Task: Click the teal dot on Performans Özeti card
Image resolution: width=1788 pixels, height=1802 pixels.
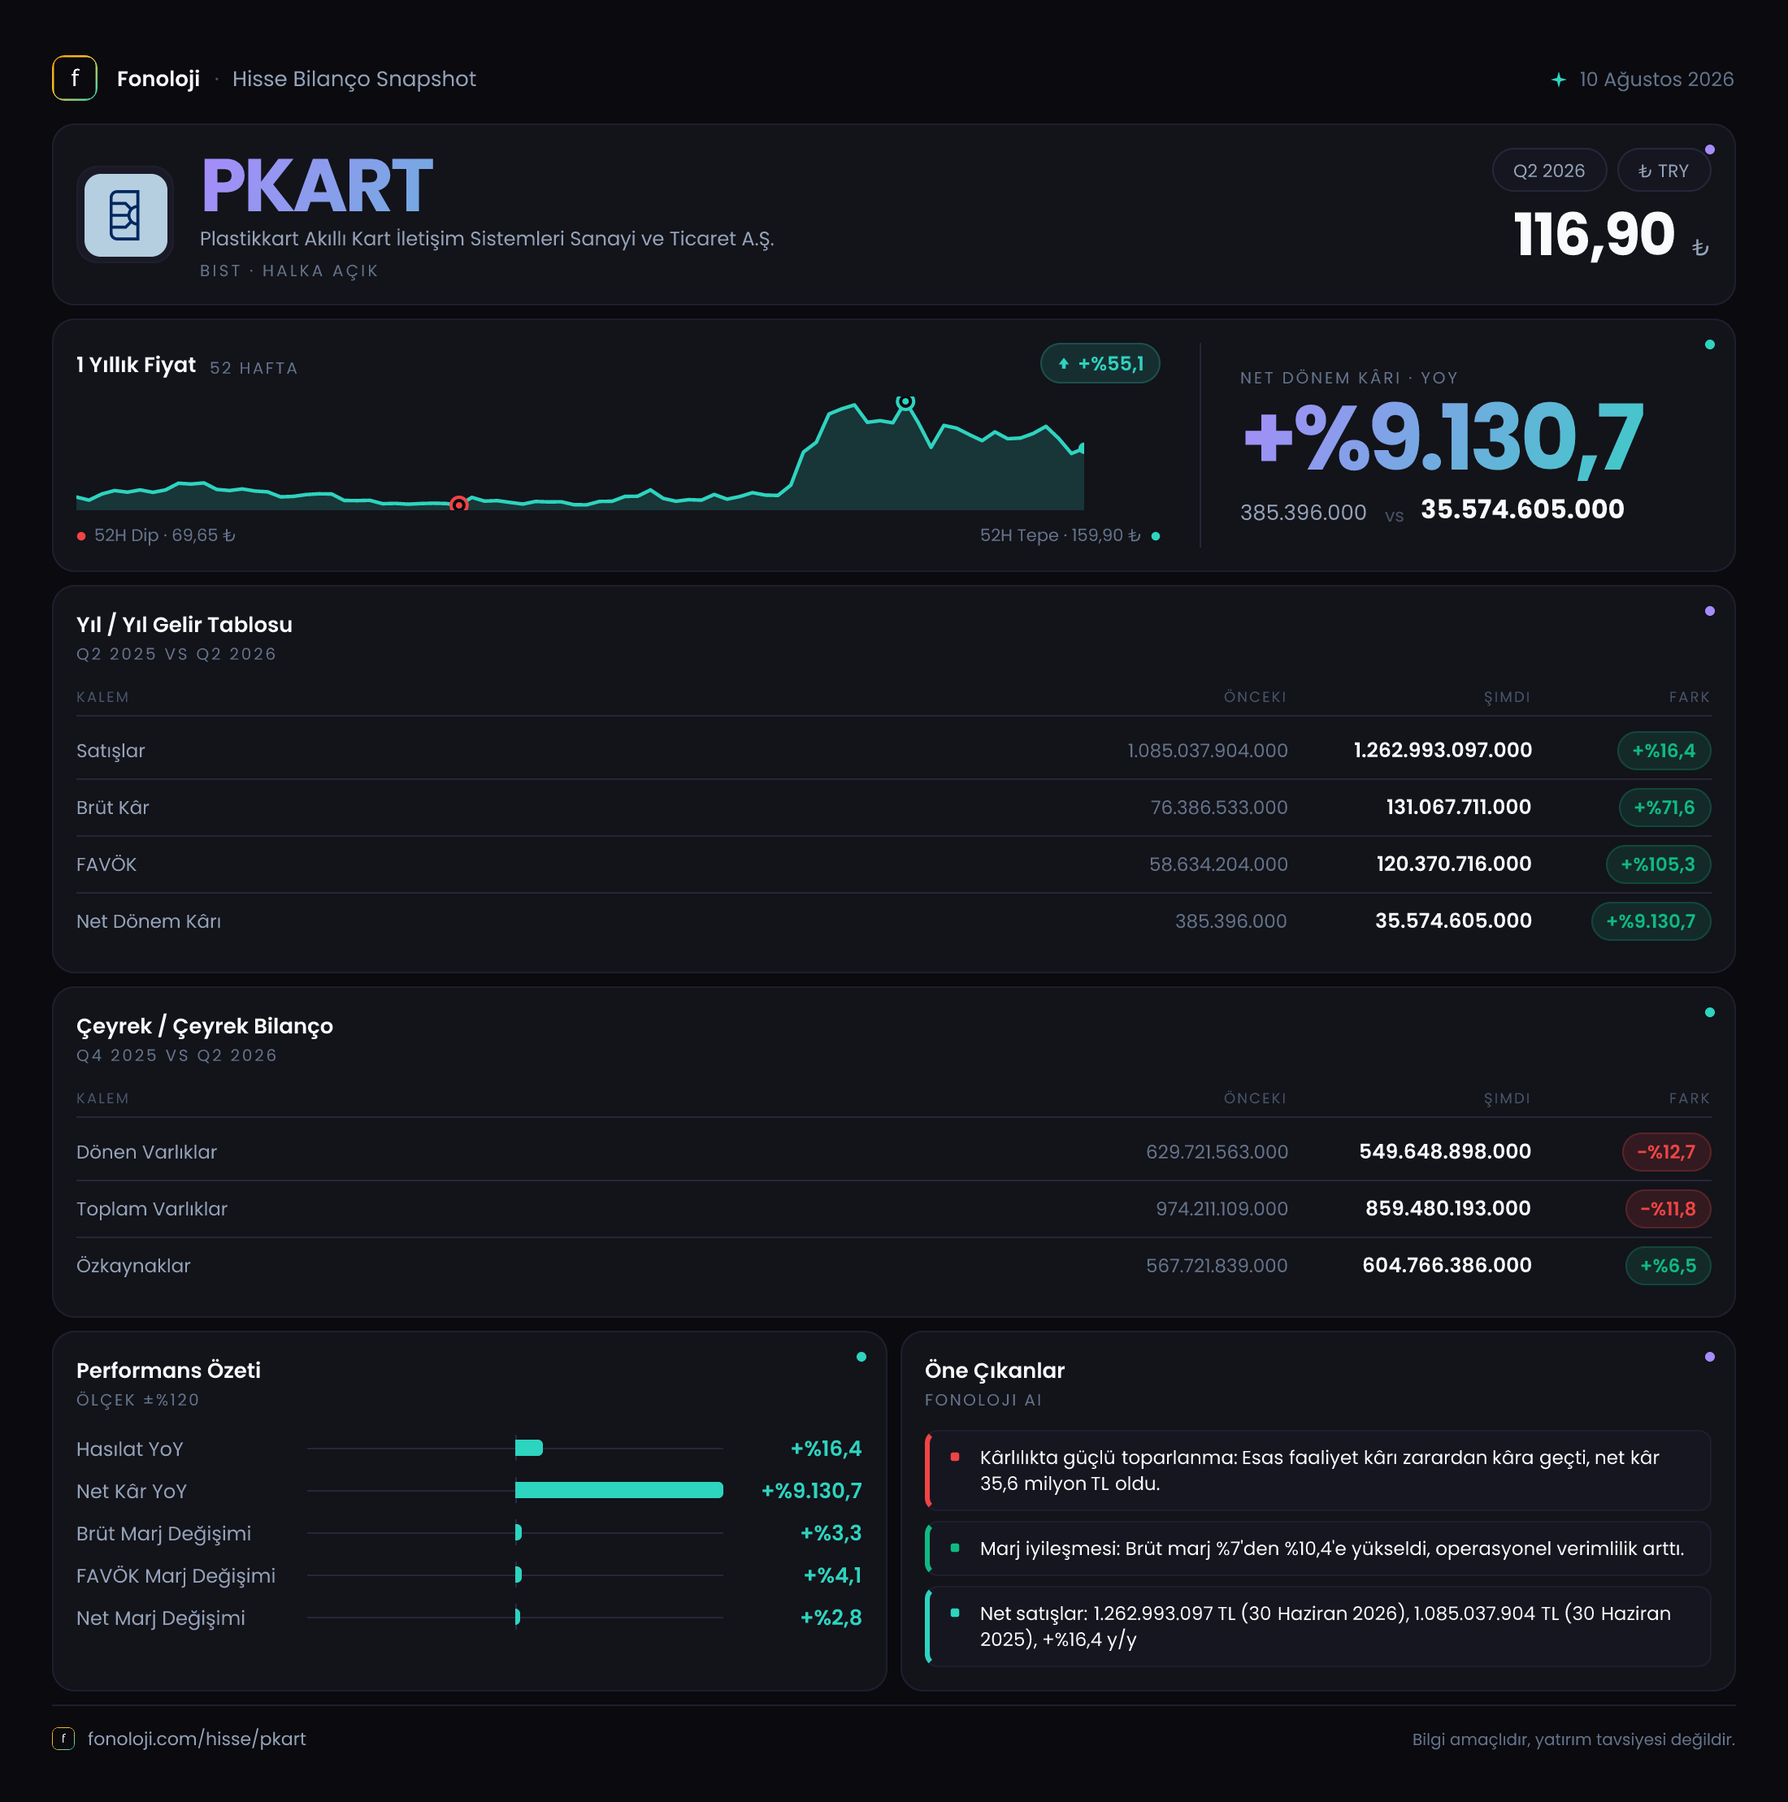Action: [x=861, y=1357]
